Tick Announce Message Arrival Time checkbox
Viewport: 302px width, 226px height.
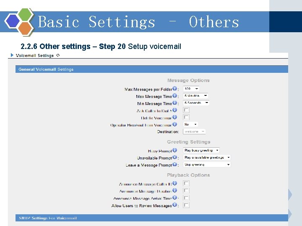(x=186, y=198)
